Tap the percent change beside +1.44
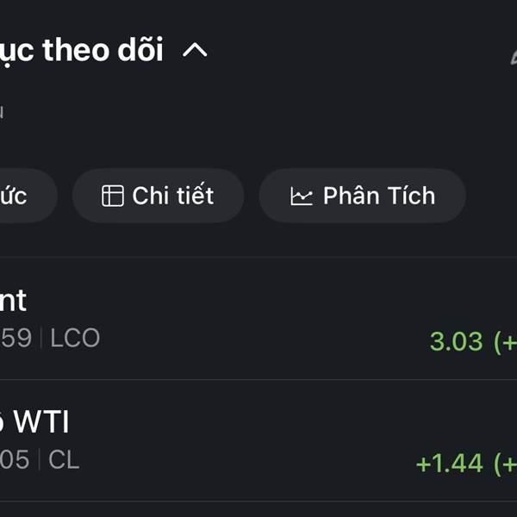Viewport: 517px width, 517px height. tap(505, 464)
